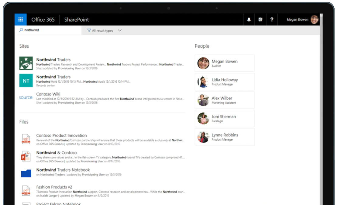337x205 pixels.
Task: Open Megan Bowen's name in People
Action: (x=225, y=61)
